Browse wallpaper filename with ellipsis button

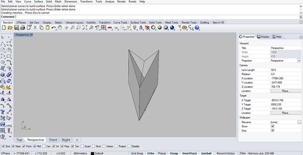(299, 122)
